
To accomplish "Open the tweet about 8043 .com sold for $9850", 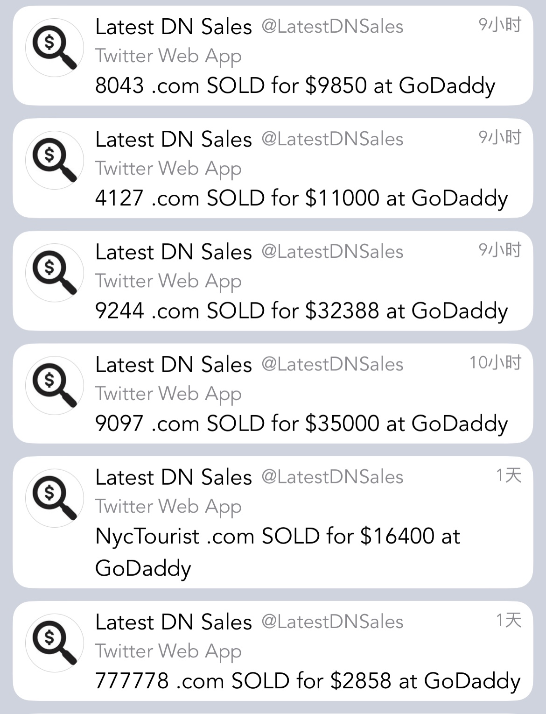I will pyautogui.click(x=295, y=86).
